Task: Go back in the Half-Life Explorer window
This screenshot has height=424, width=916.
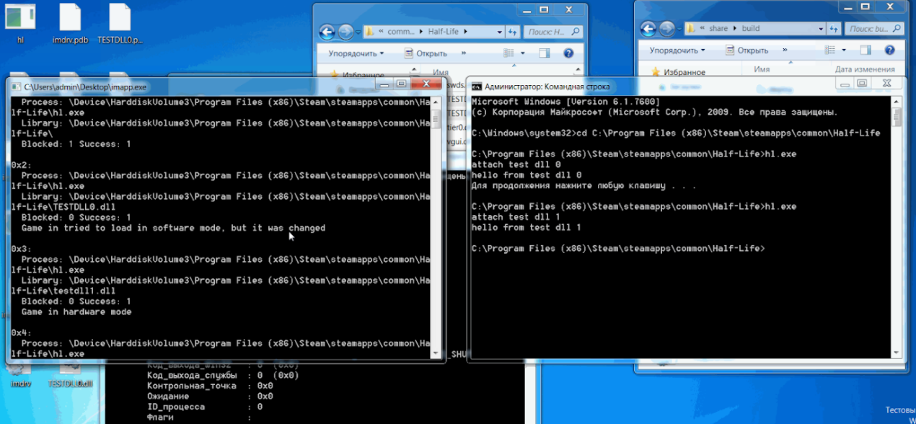Action: pyautogui.click(x=327, y=32)
